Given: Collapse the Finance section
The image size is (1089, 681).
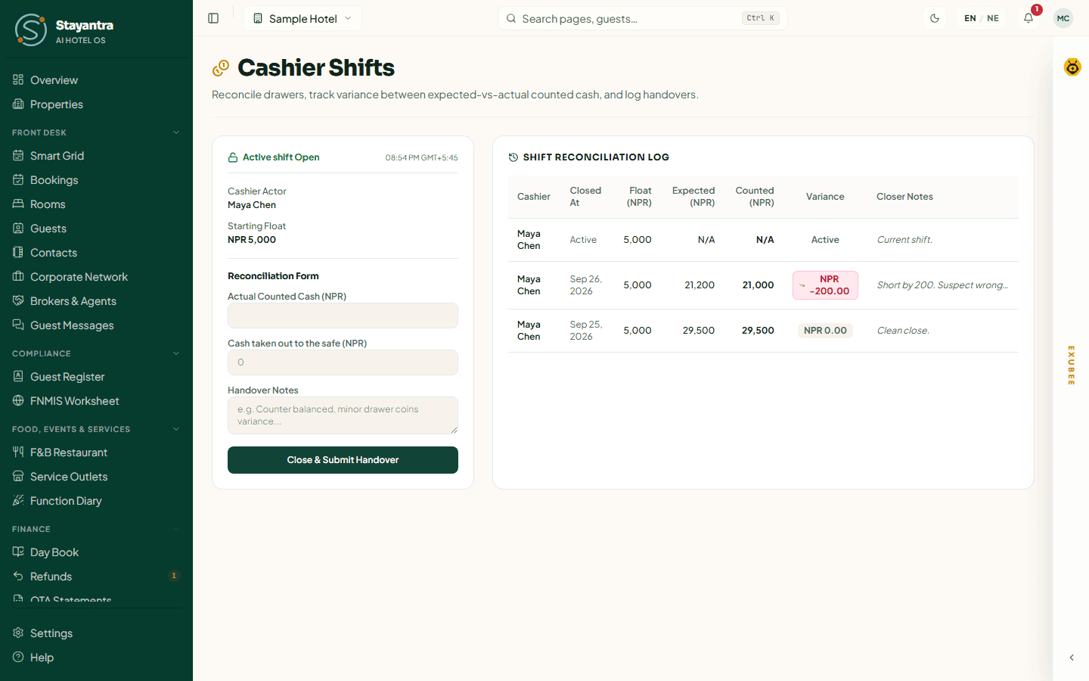Looking at the screenshot, I should 176,529.
